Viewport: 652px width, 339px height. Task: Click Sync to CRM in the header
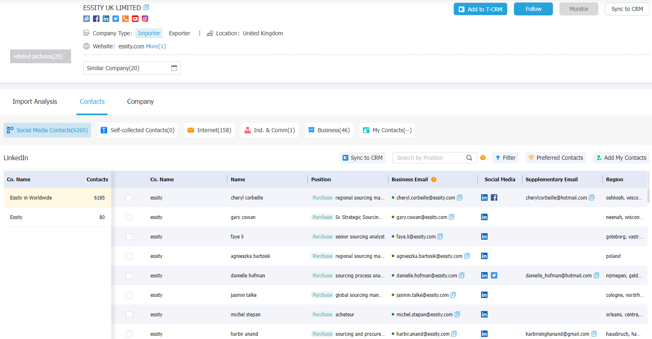click(627, 9)
